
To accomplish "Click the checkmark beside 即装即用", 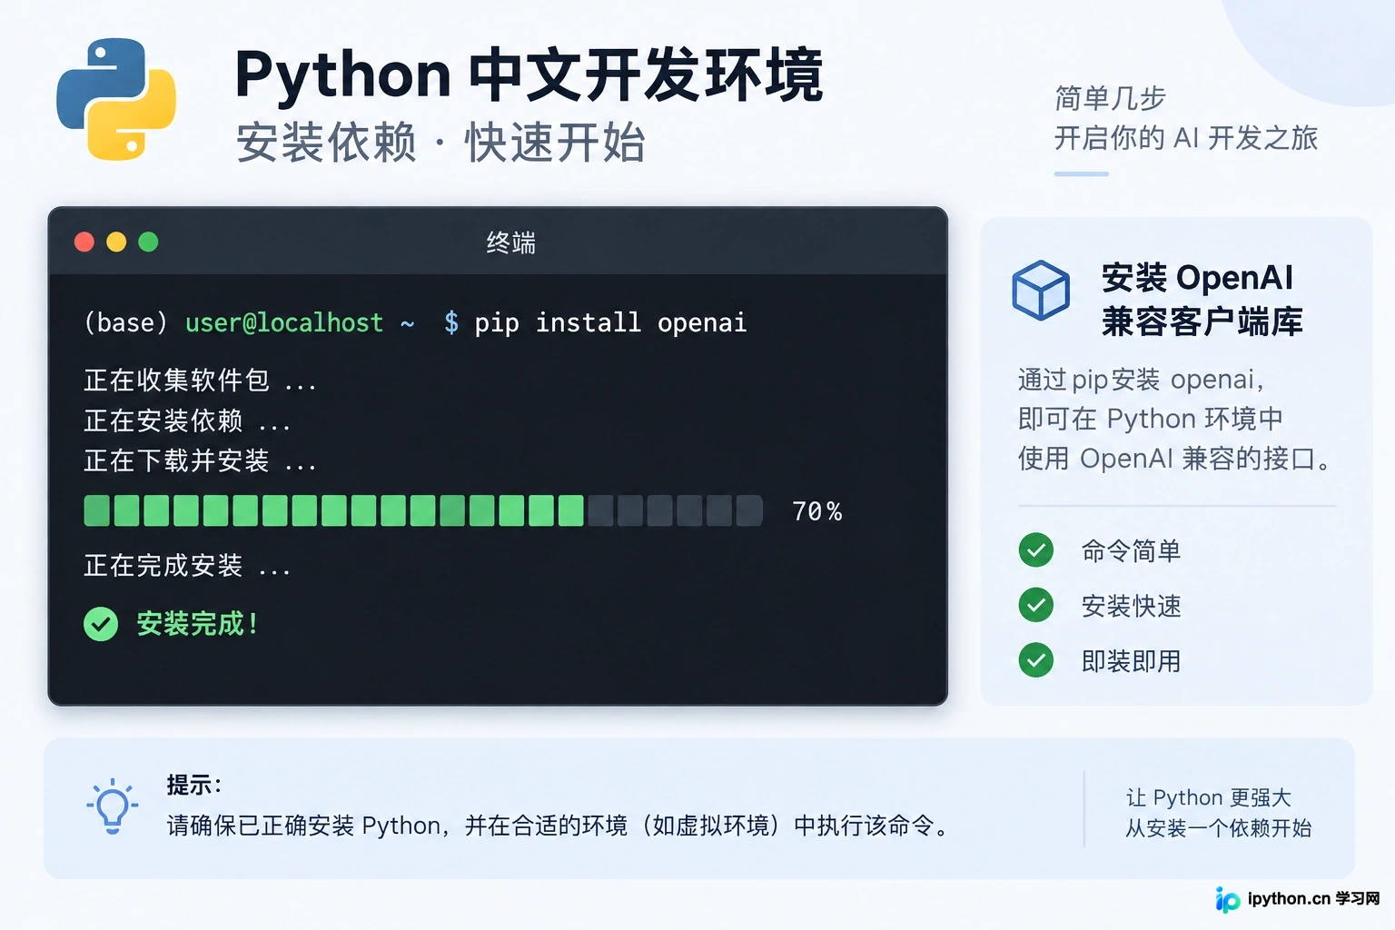I will coord(1036,660).
